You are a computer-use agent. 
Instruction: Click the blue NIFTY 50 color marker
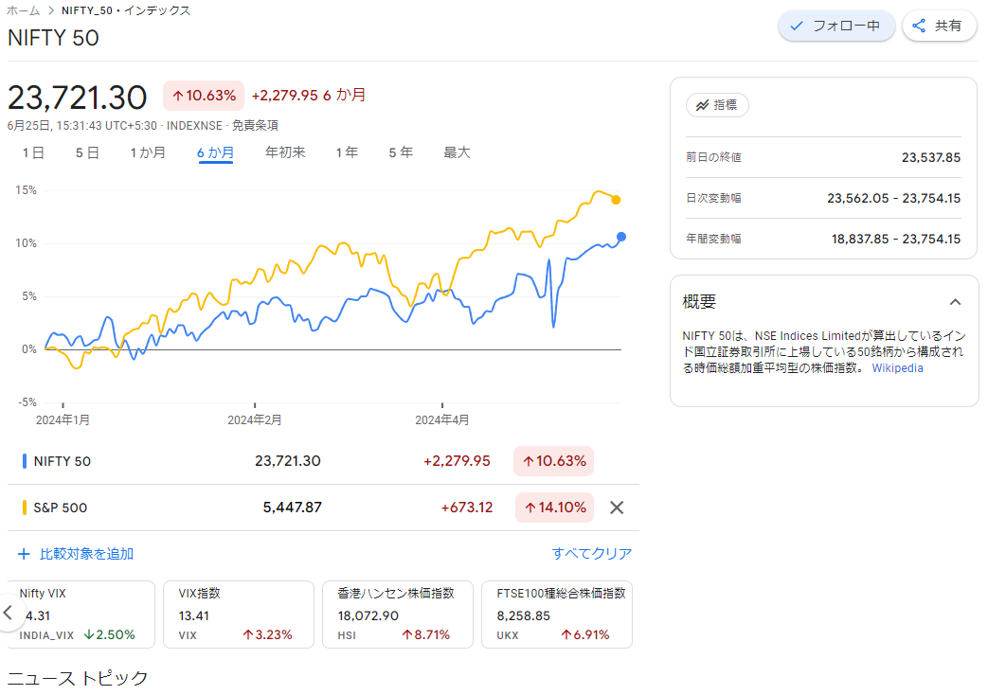click(x=24, y=461)
